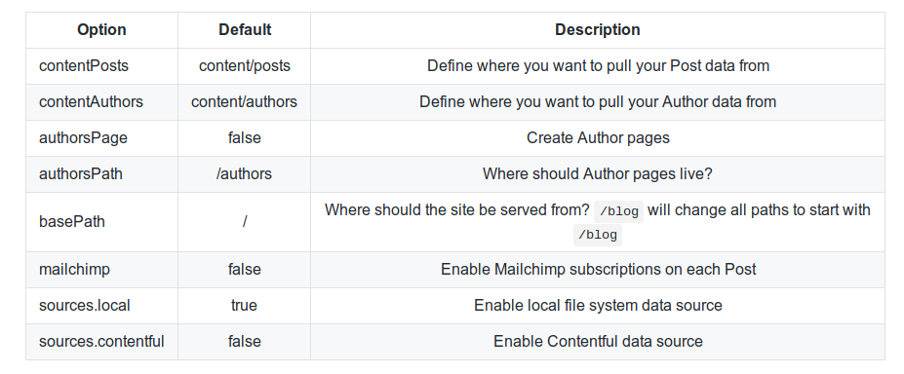This screenshot has height=374, width=904.
Task: Select the 'basePath' option cell
Action: coord(101,221)
